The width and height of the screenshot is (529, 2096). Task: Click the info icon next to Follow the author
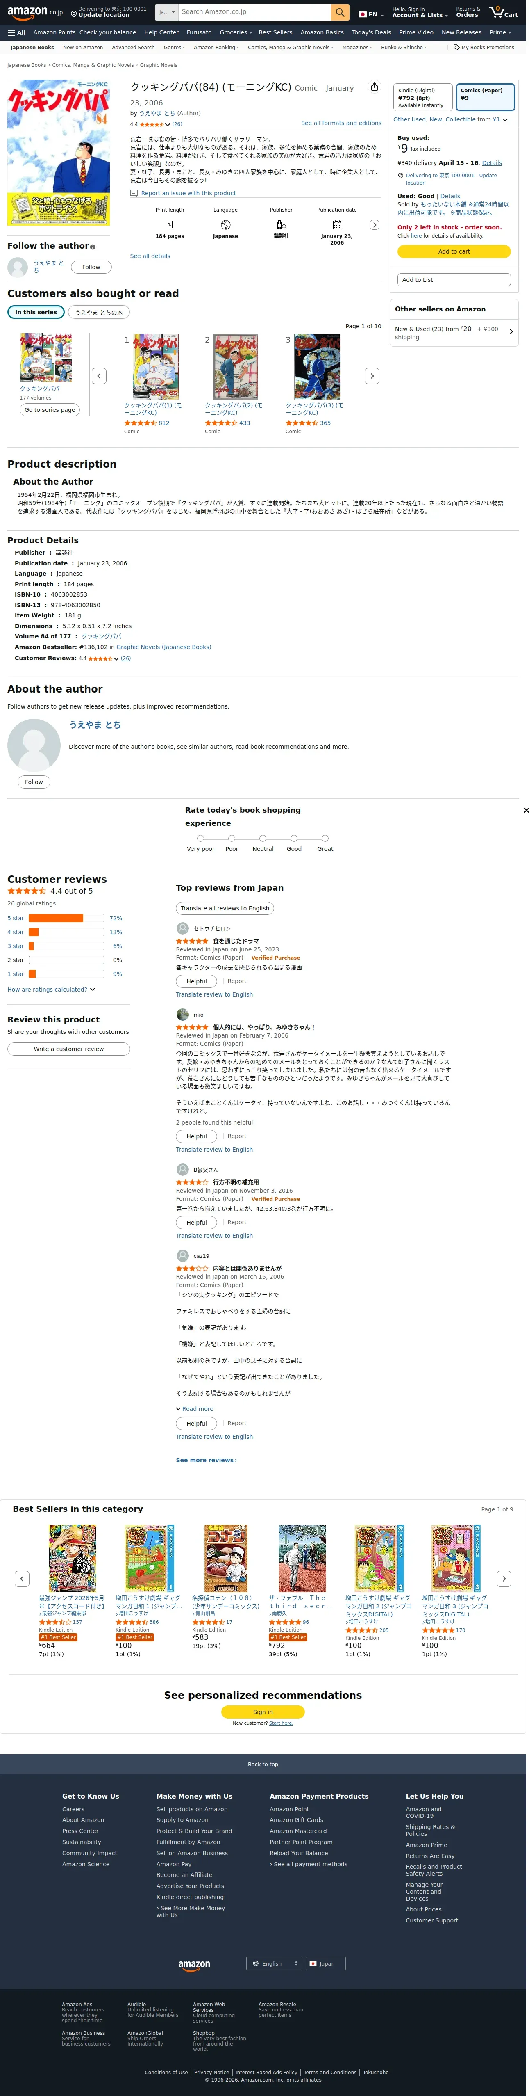[x=92, y=247]
